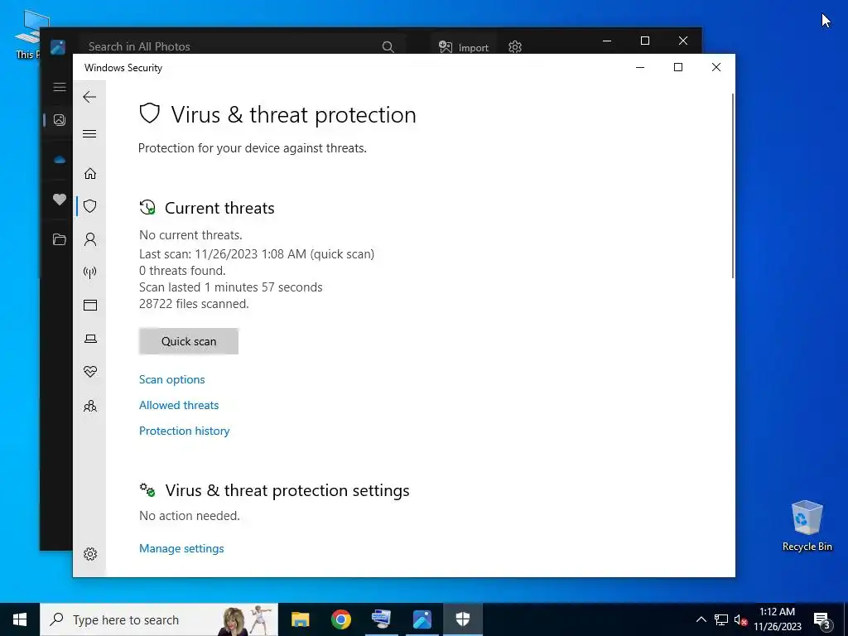Click Windows Security shield taskbar icon
This screenshot has width=848, height=636.
(462, 619)
